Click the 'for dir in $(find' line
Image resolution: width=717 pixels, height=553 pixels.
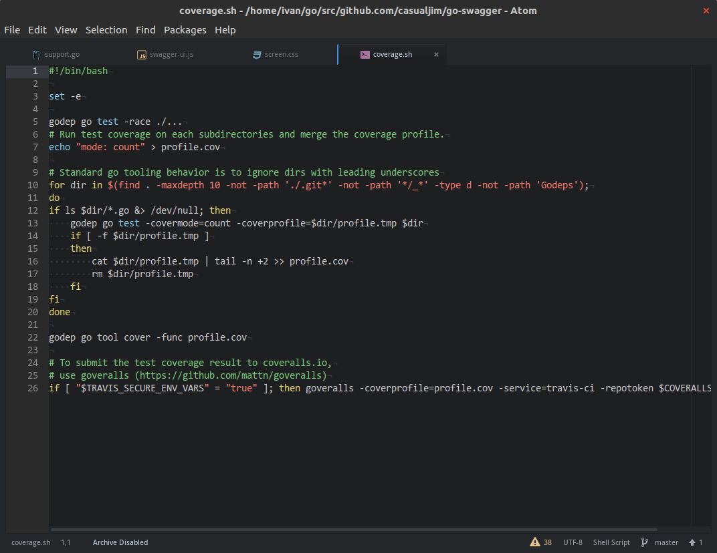click(319, 186)
